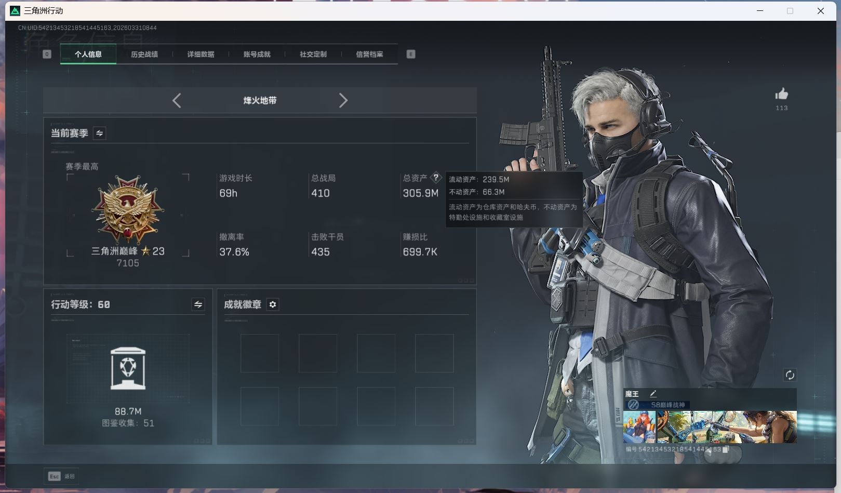The width and height of the screenshot is (841, 493).
Task: Copy the player ID with the copy icon
Action: [x=726, y=449]
